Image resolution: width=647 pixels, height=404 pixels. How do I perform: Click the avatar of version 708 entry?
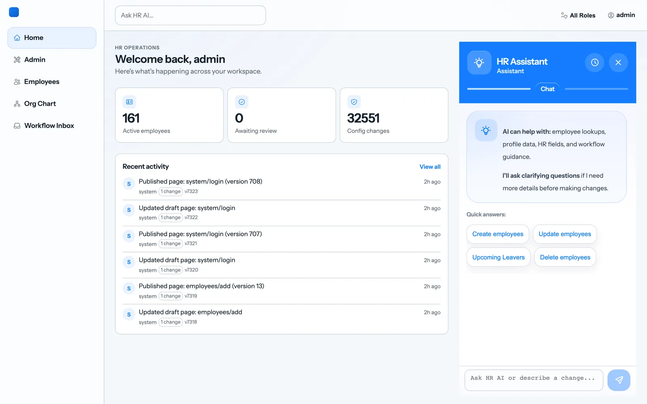pyautogui.click(x=129, y=184)
